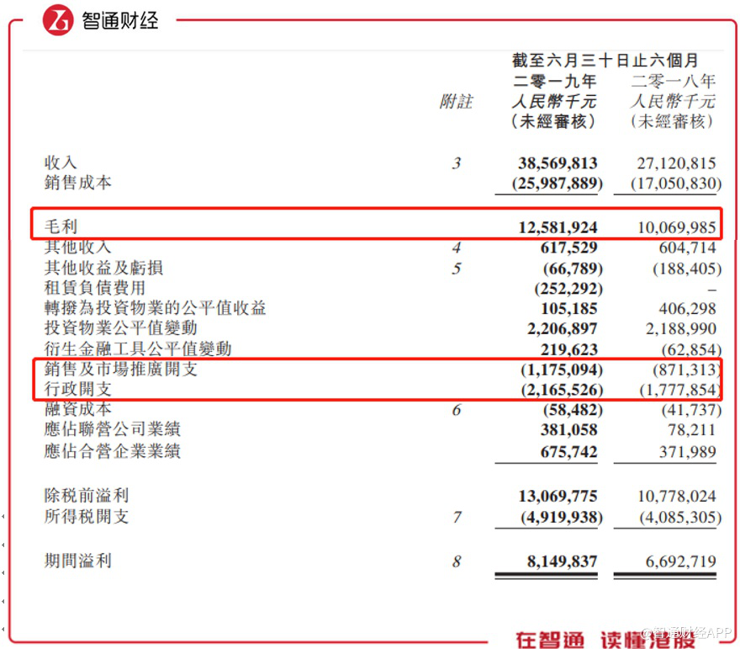Click period profit value 8,149,837

(x=562, y=561)
